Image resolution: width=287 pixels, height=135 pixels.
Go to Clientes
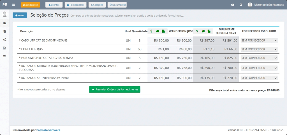point(54,5)
